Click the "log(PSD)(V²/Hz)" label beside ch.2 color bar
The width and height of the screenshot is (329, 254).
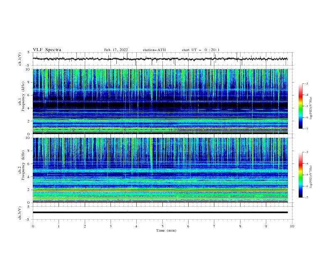(x=311, y=176)
